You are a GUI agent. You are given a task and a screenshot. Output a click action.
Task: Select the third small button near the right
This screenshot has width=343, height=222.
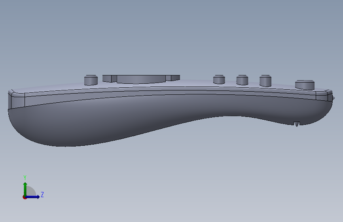(x=265, y=81)
